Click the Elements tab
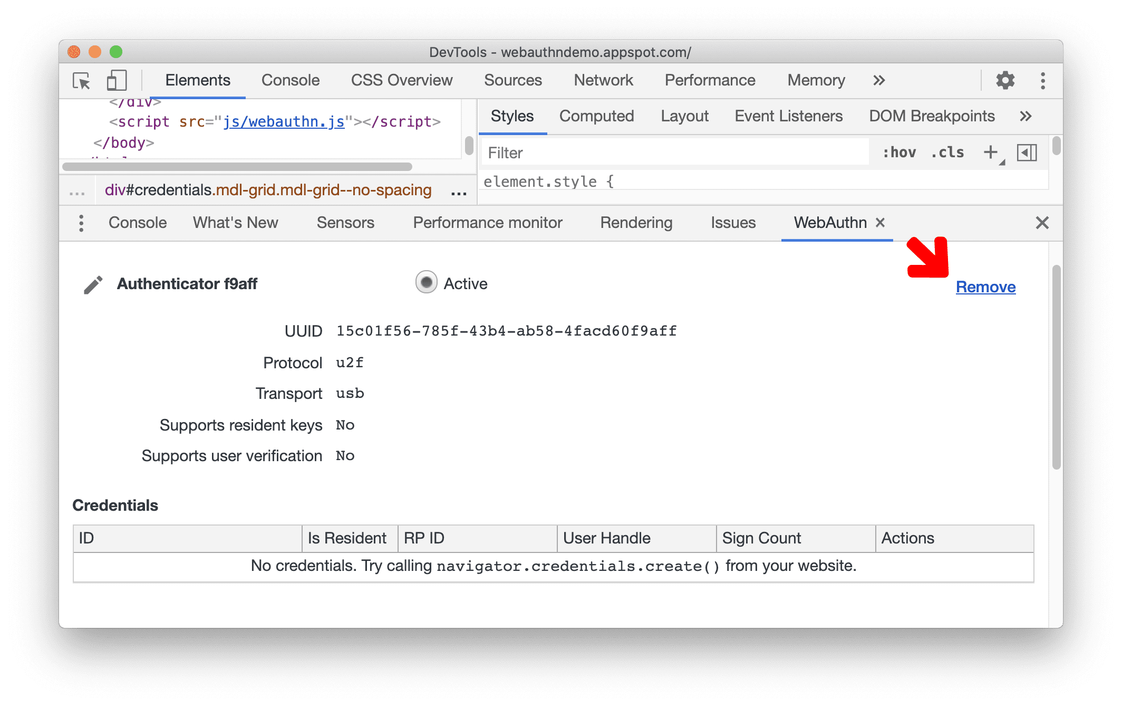Image resolution: width=1122 pixels, height=706 pixels. (x=197, y=79)
